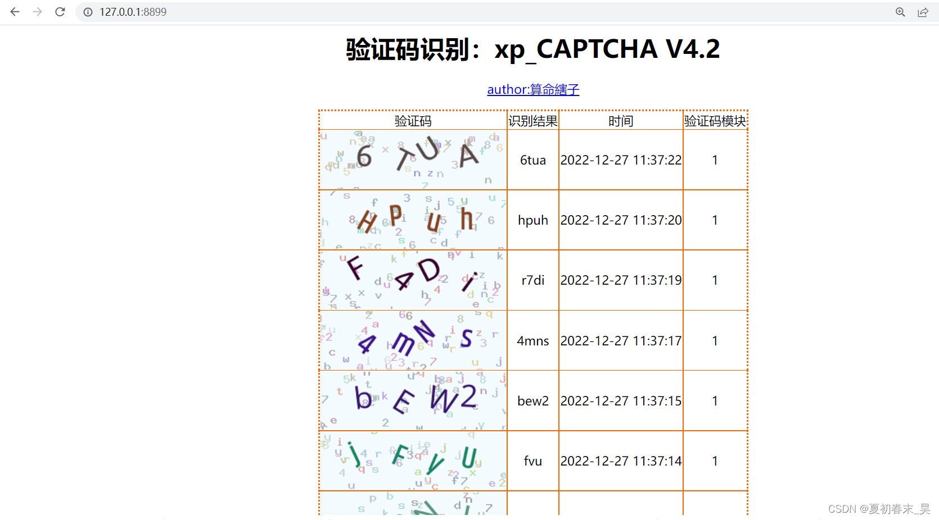The image size is (939, 520).
Task: Click the captcha image reading F4Di
Action: coord(413,280)
